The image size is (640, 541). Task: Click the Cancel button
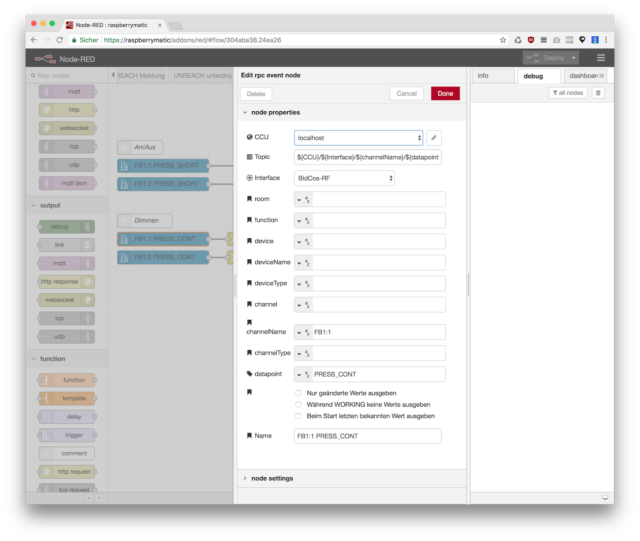406,93
